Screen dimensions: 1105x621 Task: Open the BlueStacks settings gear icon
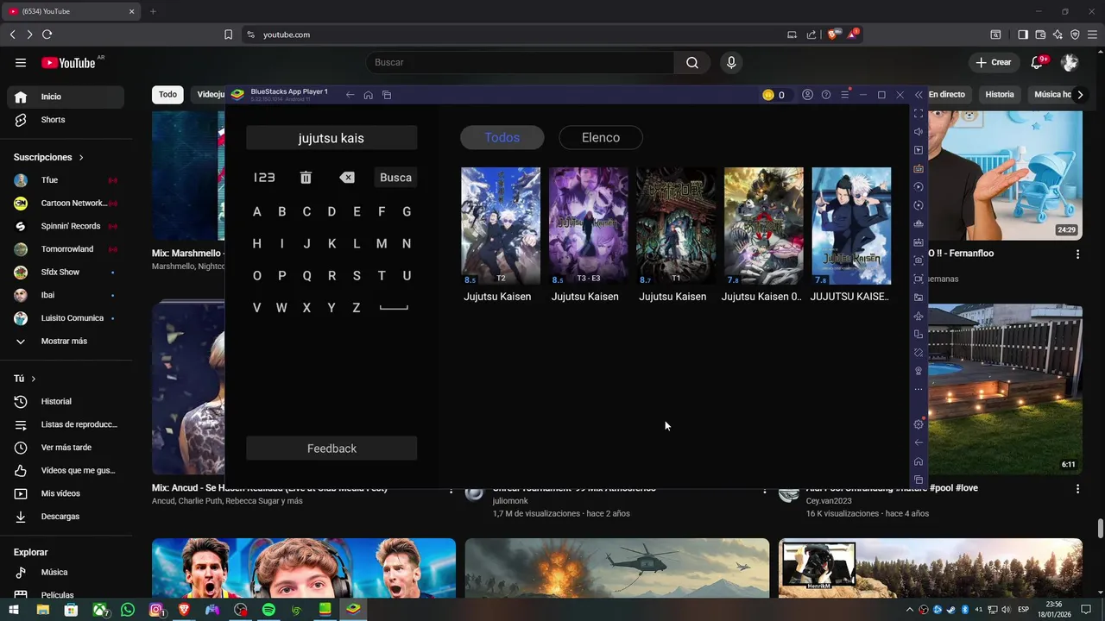[919, 424]
